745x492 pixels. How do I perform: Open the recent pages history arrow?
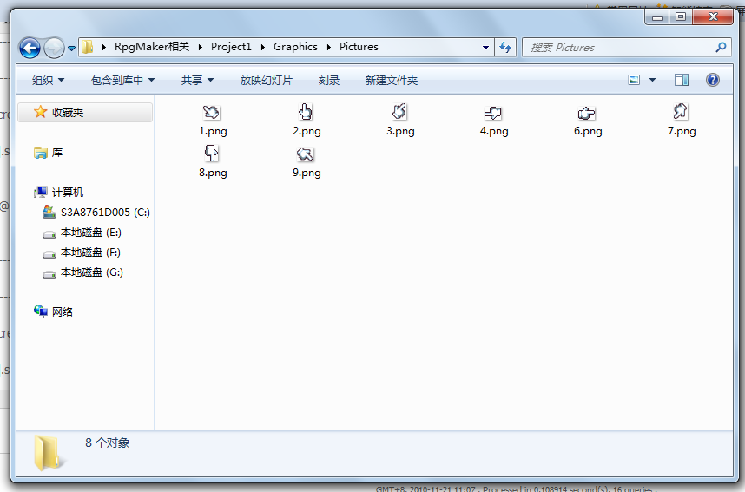coord(72,48)
